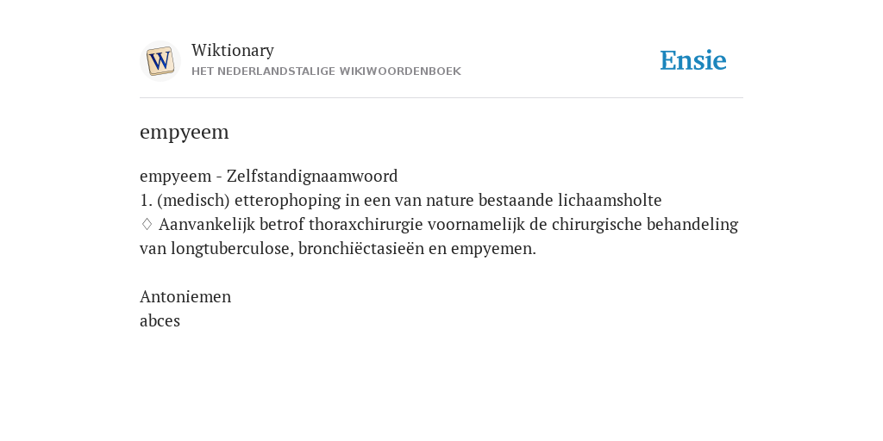This screenshot has height=441, width=883.
Task: Click the Wiktionary W tile logo
Action: [160, 61]
